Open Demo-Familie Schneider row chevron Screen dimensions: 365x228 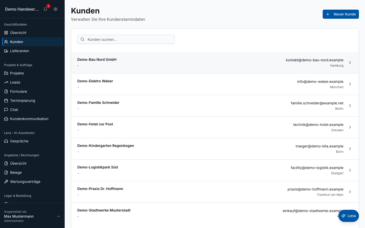point(350,106)
